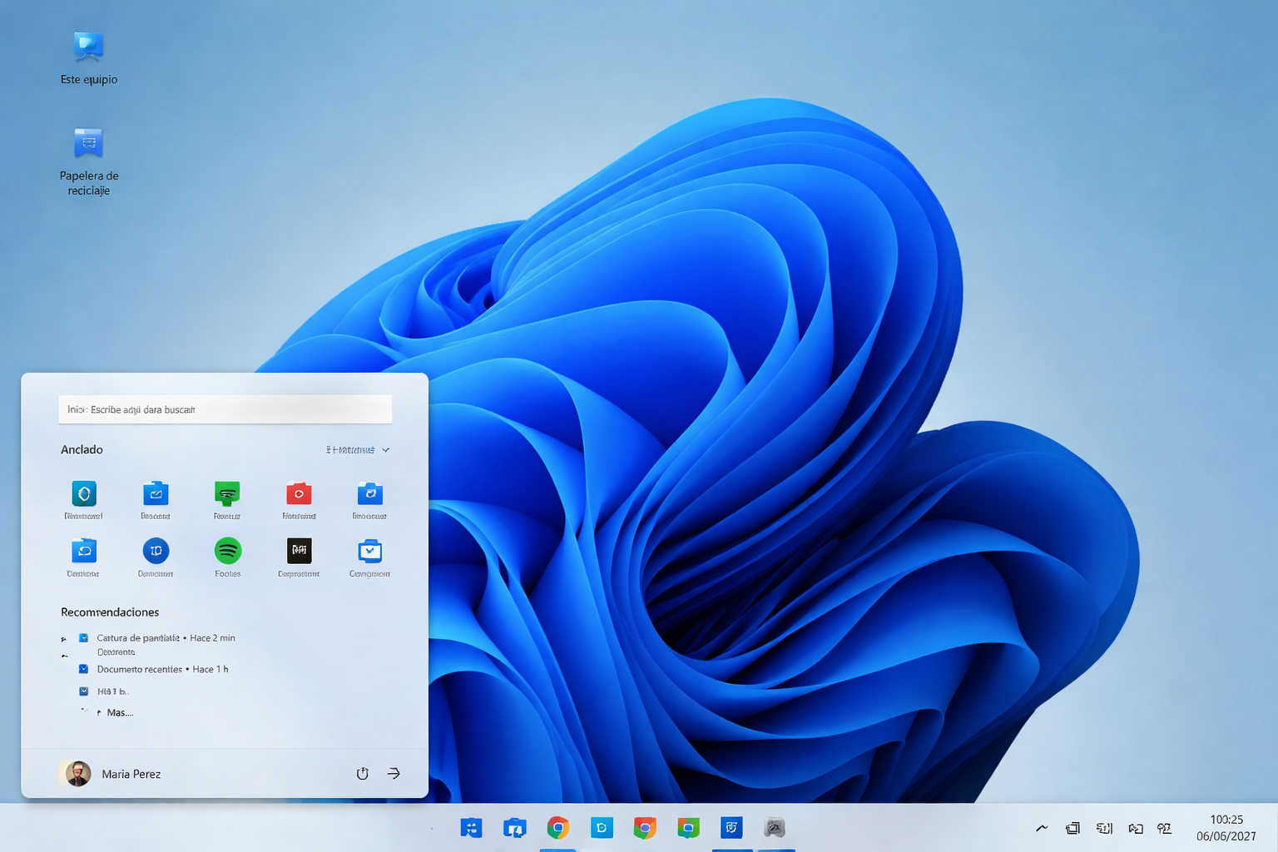Viewport: 1278px width, 852px height.
Task: Expand Mas... under Recomendaciones
Action: click(x=119, y=713)
